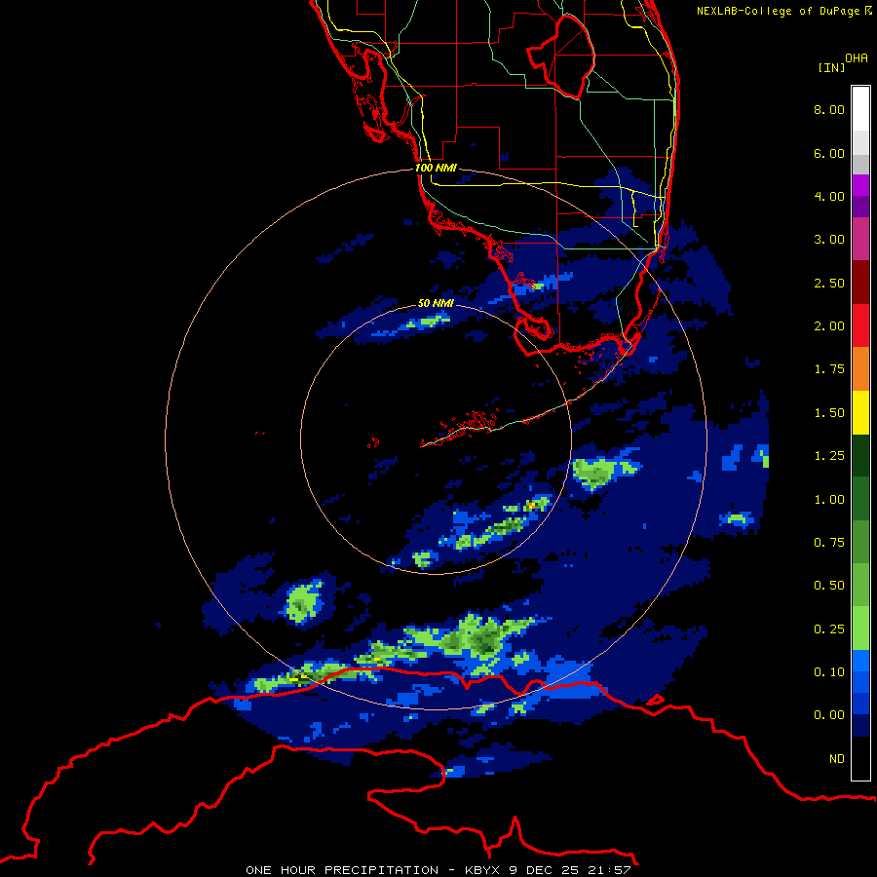Click the 0.50 legend value
Image resolution: width=877 pixels, height=877 pixels.
coord(829,586)
